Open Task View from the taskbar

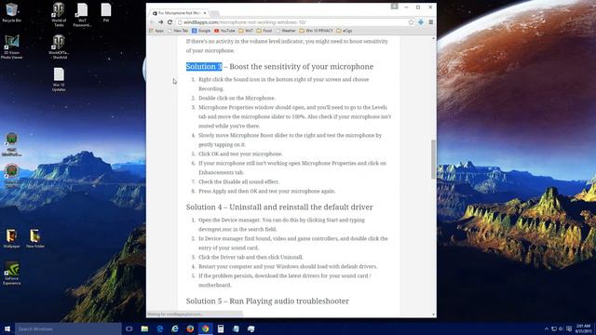click(x=129, y=328)
